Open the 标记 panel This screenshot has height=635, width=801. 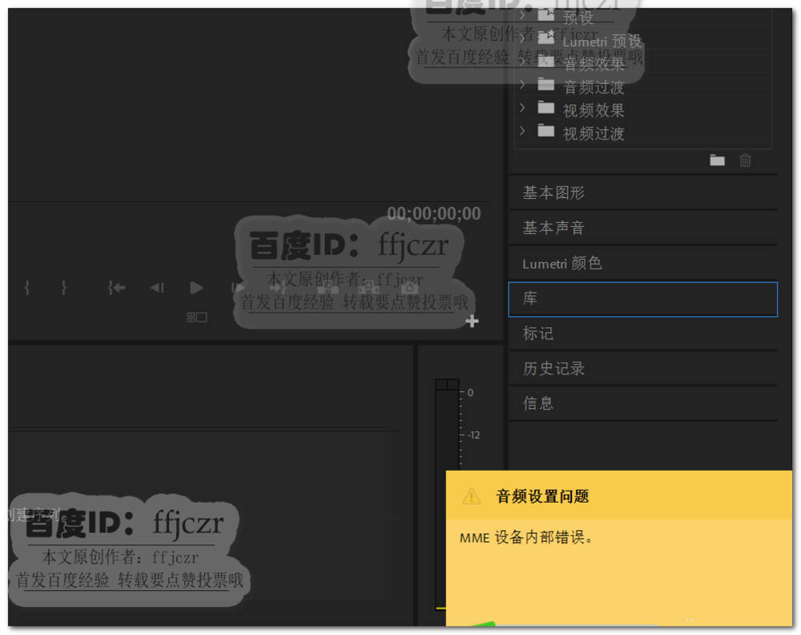click(642, 334)
